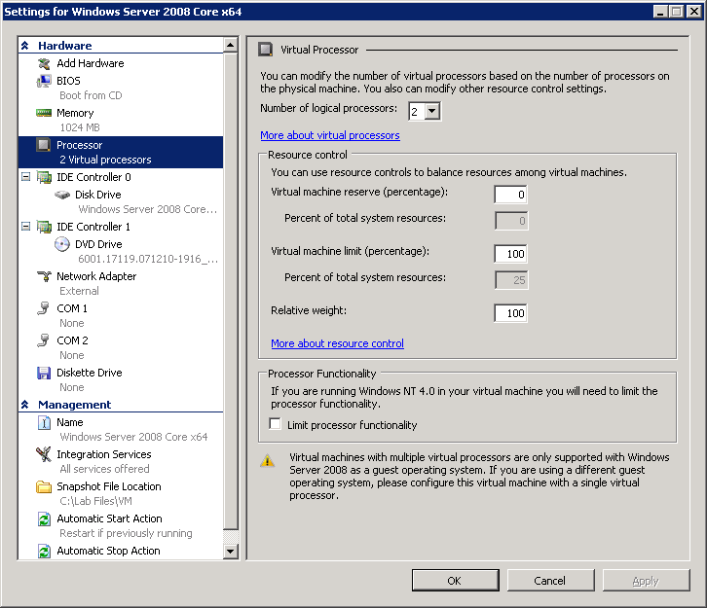707x608 pixels.
Task: Select Add Hardware in the list
Action: pos(91,63)
